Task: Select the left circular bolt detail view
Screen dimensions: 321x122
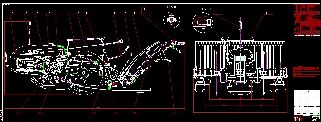Action: click(171, 20)
